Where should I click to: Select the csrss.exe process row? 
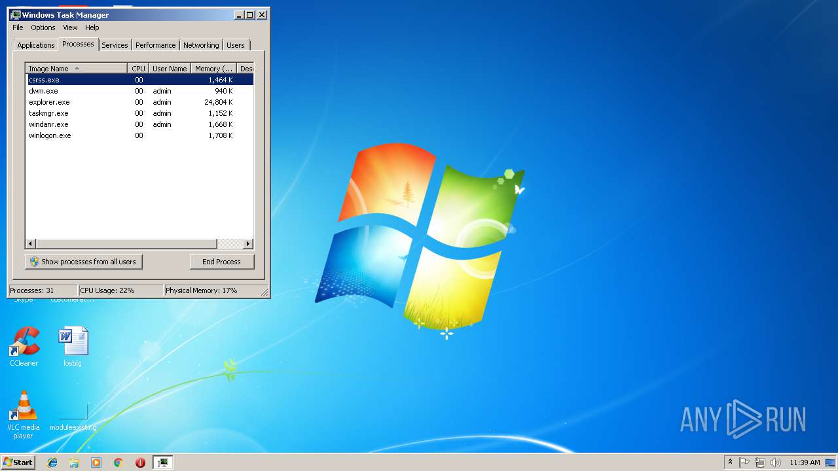[139, 80]
